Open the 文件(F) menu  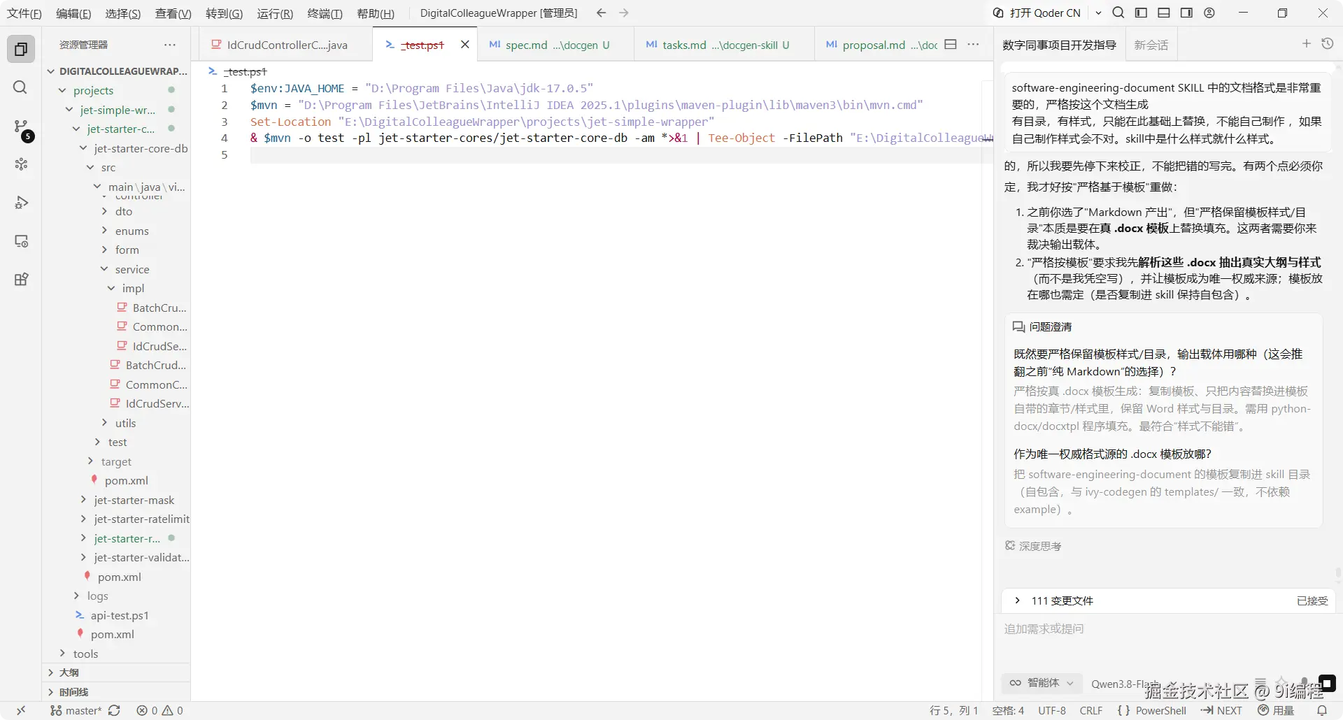point(24,13)
